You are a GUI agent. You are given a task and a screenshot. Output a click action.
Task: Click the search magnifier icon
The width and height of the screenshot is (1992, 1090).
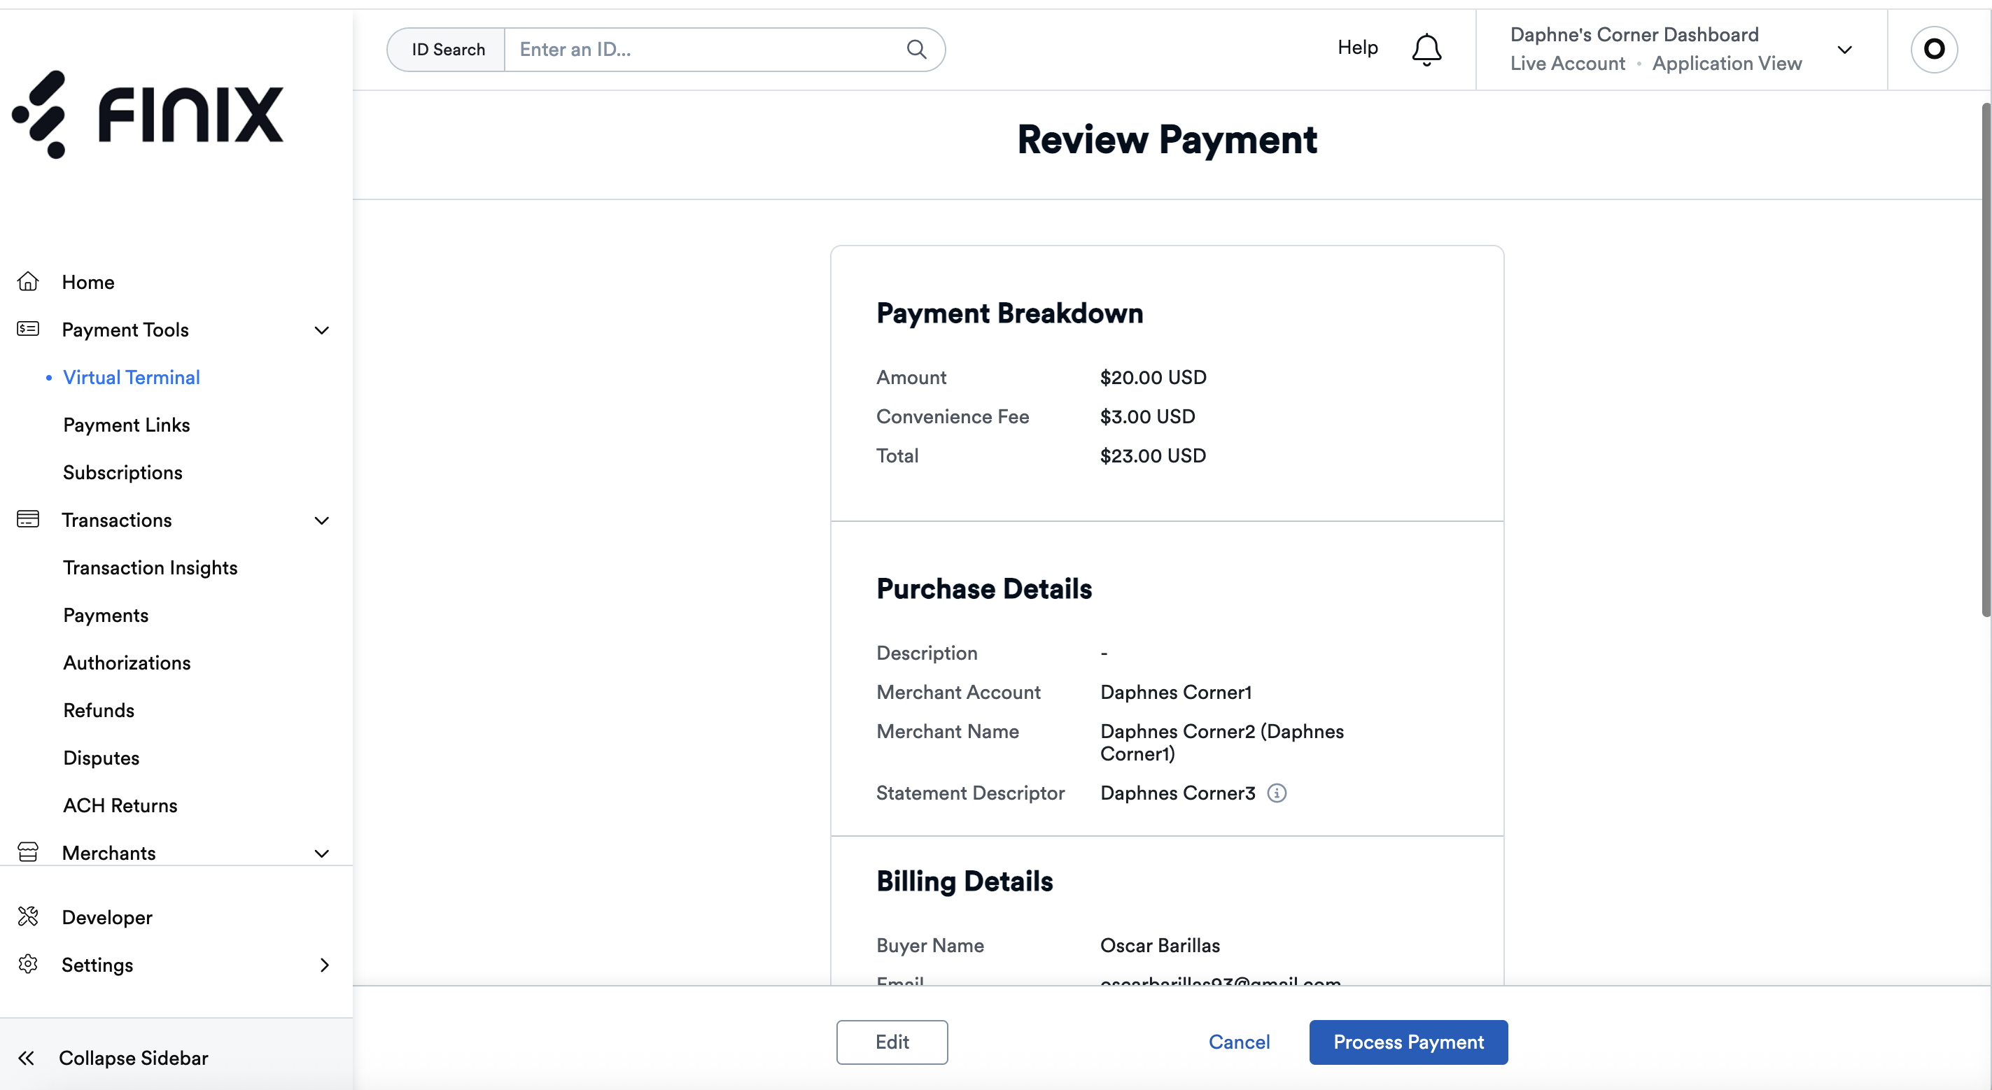[x=916, y=50]
